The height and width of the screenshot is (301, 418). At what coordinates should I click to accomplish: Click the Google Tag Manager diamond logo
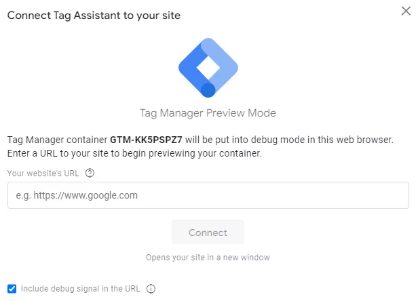208,68
